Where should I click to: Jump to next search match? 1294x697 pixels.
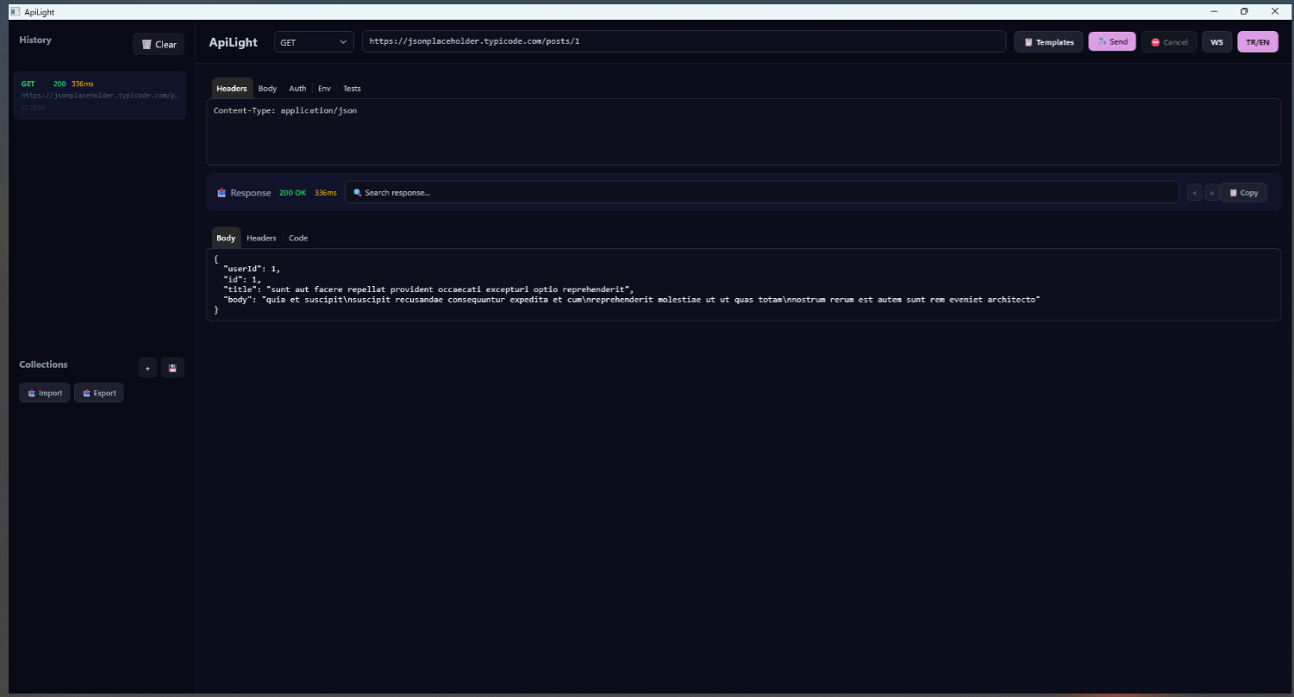point(1211,193)
